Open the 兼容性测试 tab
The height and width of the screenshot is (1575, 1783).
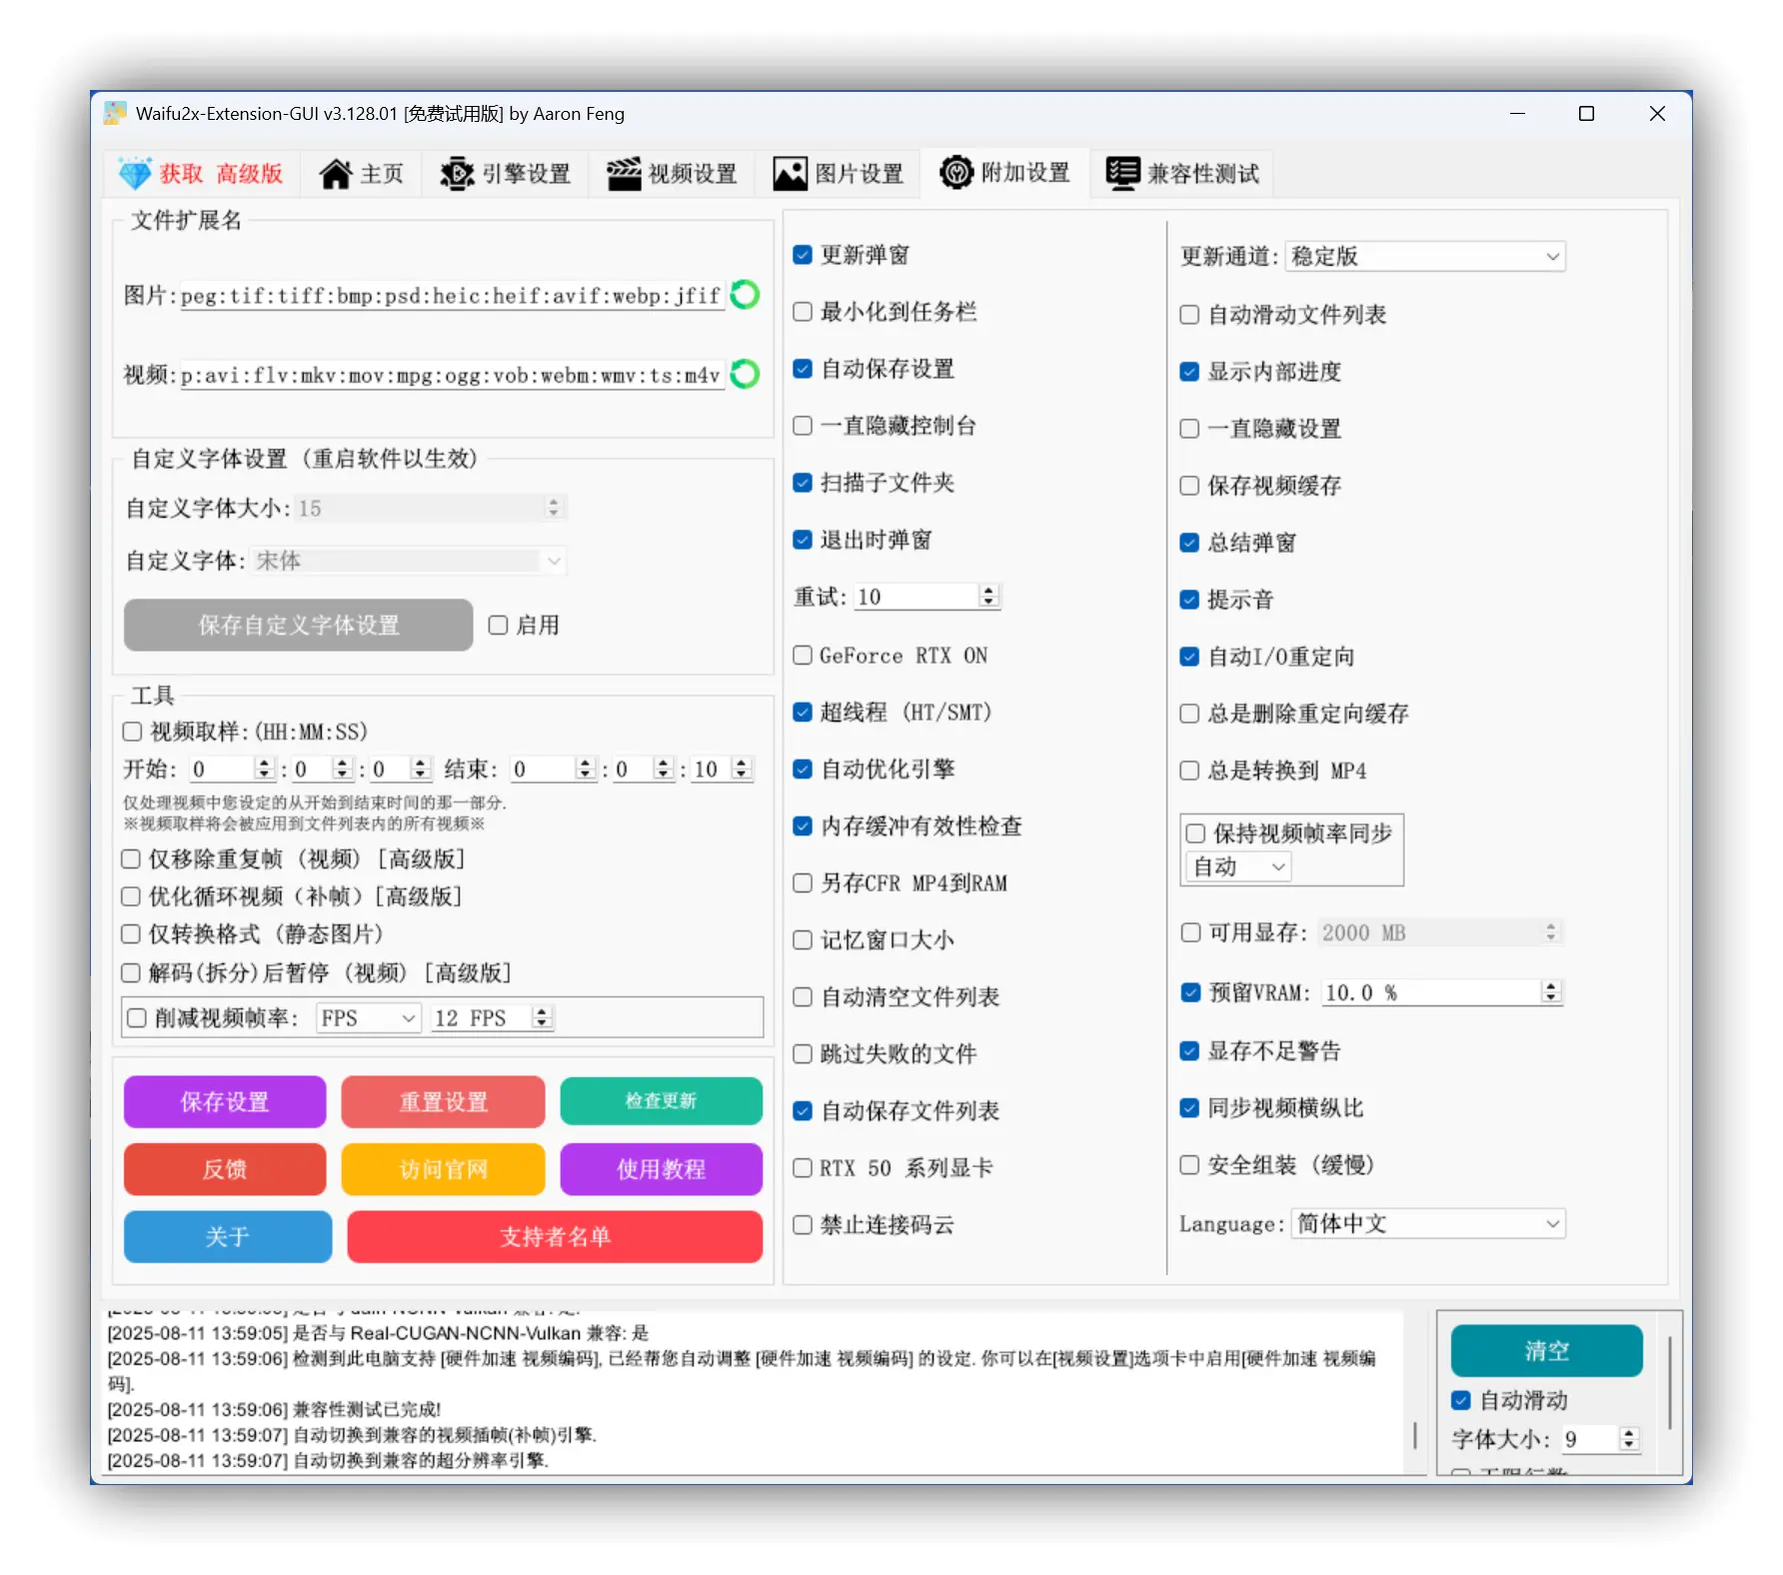(x=1183, y=174)
